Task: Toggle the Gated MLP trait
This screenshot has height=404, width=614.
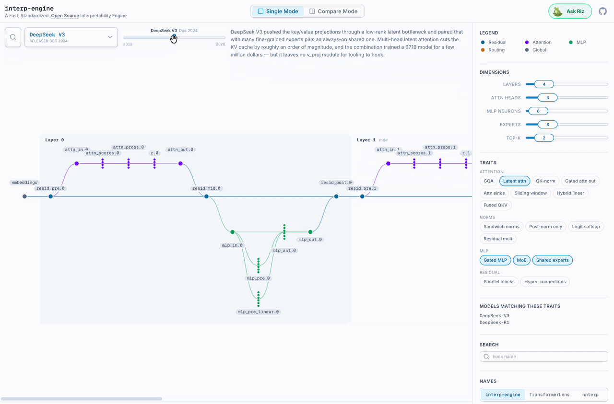Action: point(495,260)
